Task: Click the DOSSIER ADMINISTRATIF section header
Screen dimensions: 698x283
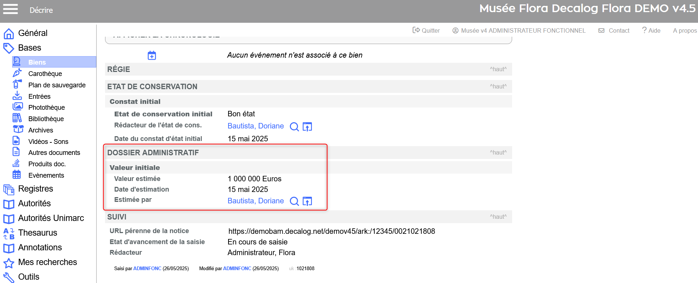Action: click(153, 153)
